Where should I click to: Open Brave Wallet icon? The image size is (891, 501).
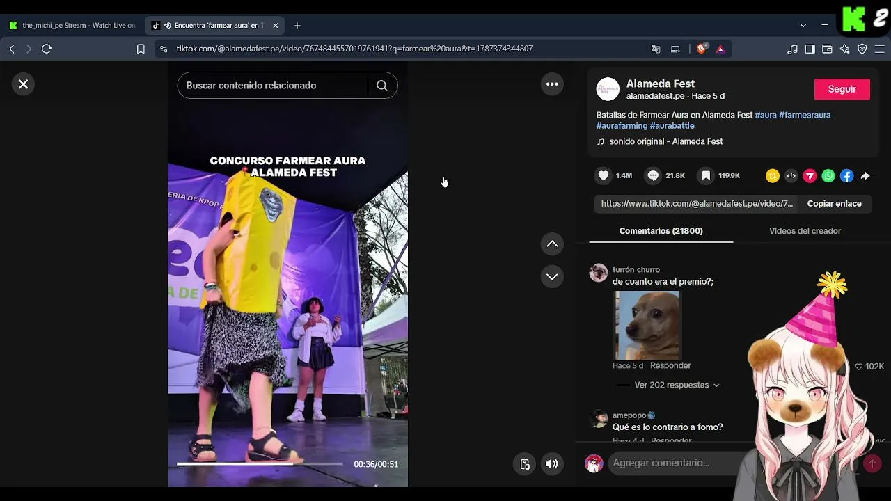tap(828, 49)
